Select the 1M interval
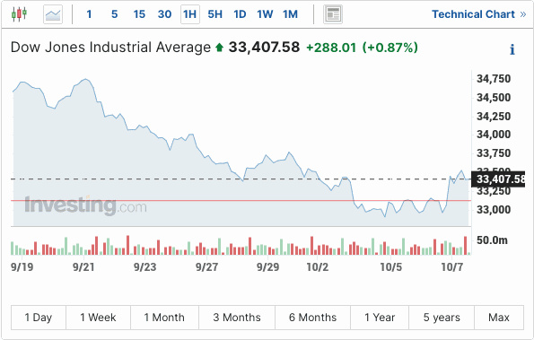534x340 pixels. (290, 14)
